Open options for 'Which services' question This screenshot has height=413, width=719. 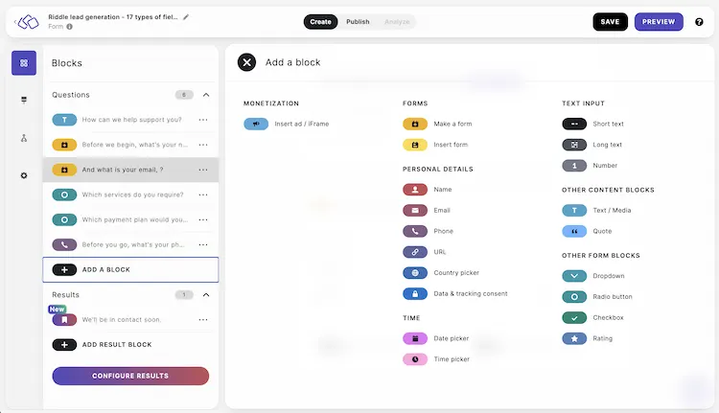point(203,195)
